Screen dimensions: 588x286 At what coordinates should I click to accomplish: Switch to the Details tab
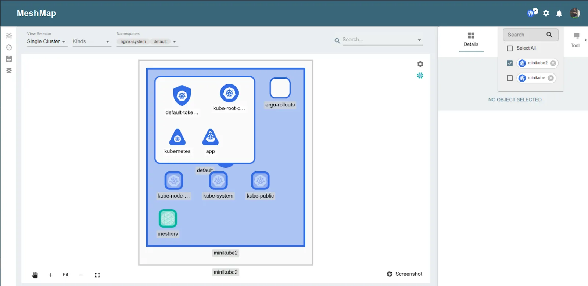pos(471,40)
